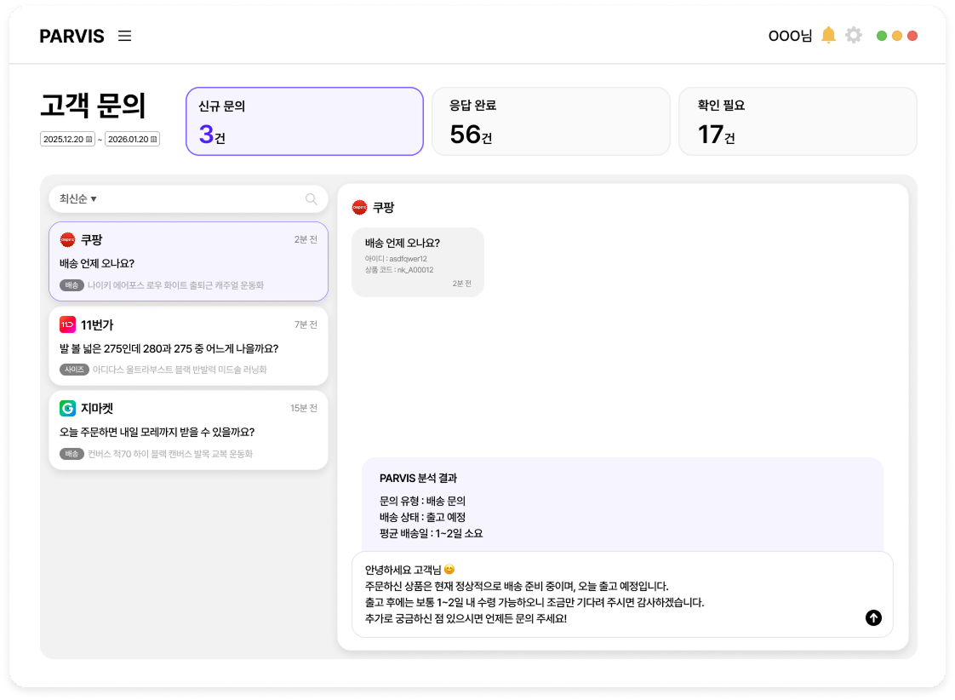Click the red window dot
Viewport: 955px width, 700px height.
click(912, 36)
